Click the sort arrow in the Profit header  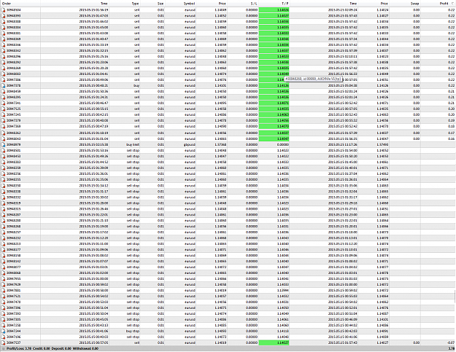(x=452, y=4)
